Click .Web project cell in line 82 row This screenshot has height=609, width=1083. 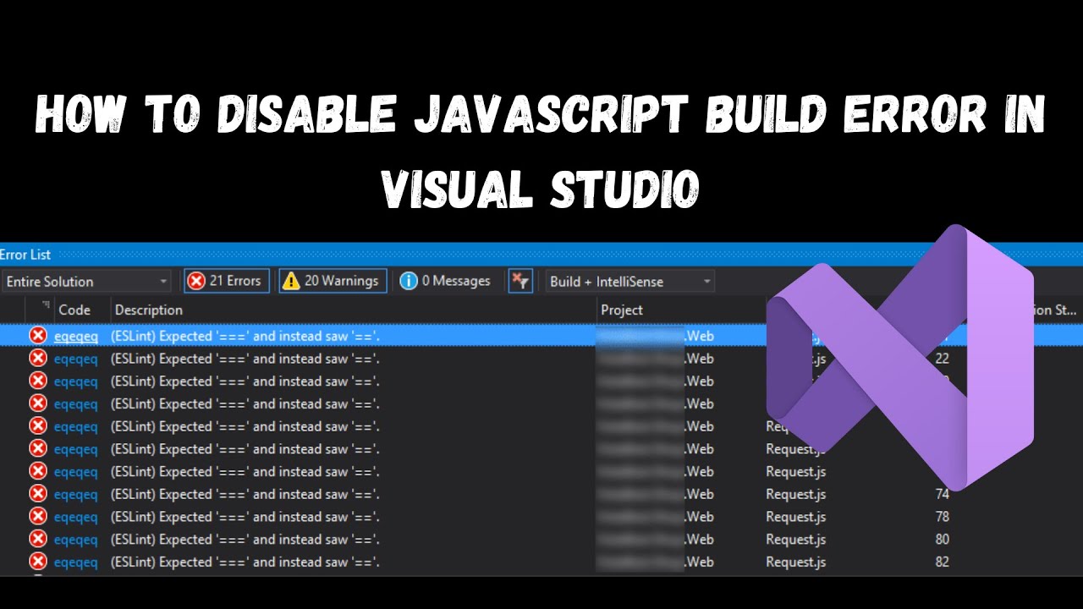pyautogui.click(x=656, y=562)
